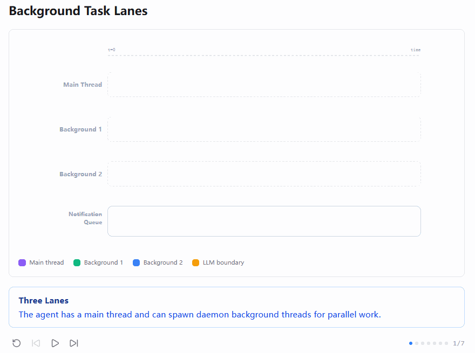
Task: Click the 'Three Lanes' step heading
Action: (x=44, y=300)
